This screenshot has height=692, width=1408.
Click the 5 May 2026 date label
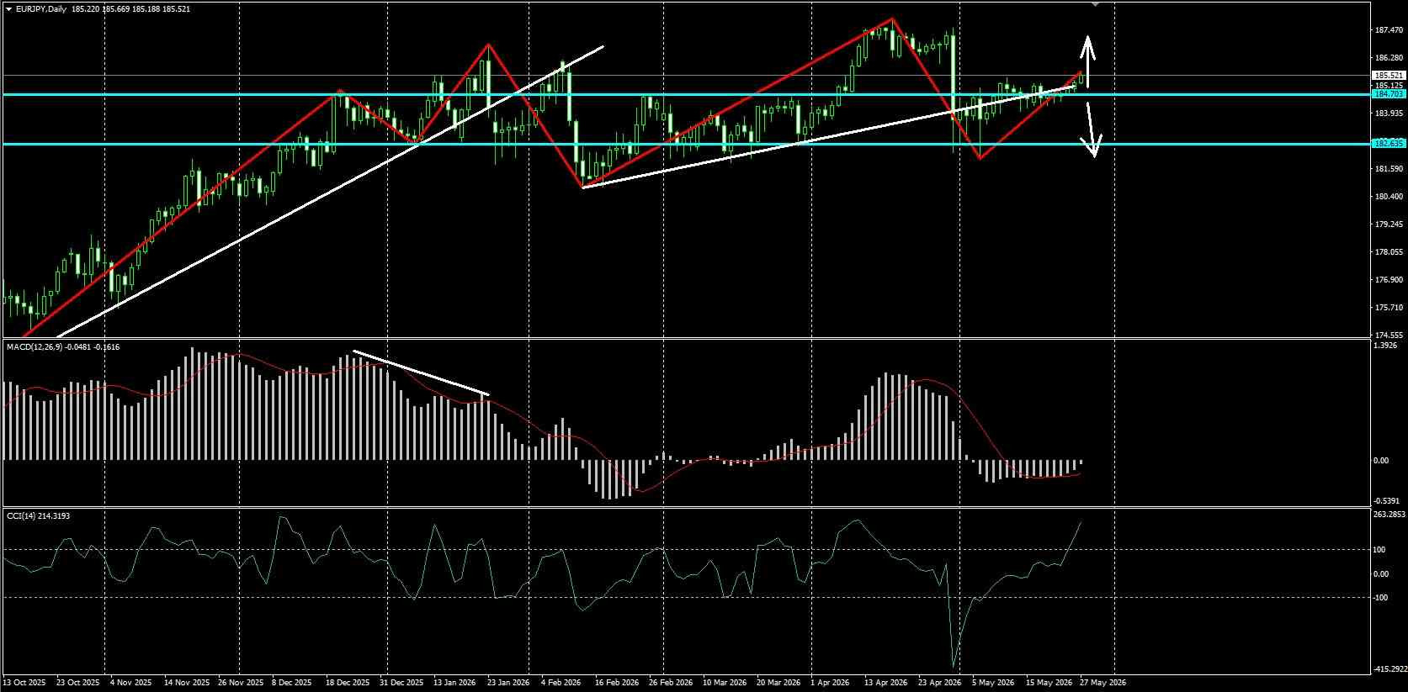pos(991,683)
